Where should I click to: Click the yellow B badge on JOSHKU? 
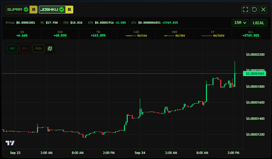[69, 10]
